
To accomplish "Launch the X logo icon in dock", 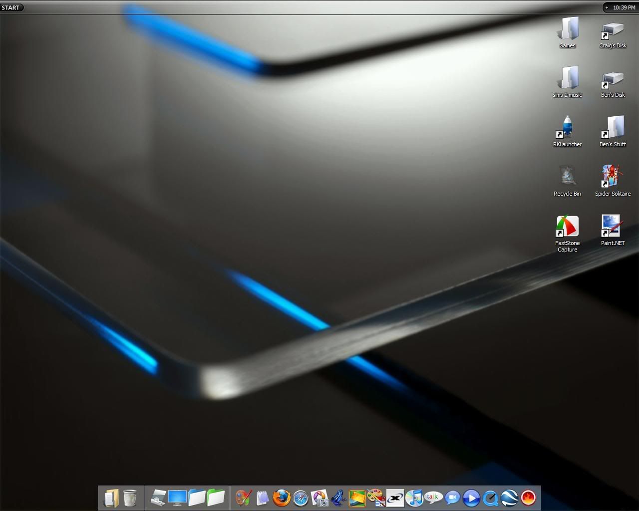I will [395, 498].
